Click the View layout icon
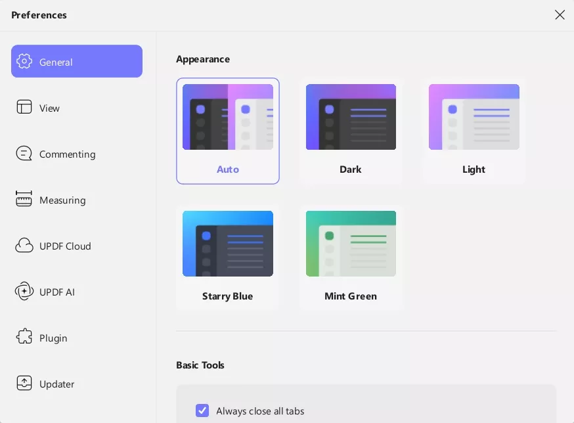Viewport: 574px width, 423px height. [24, 107]
